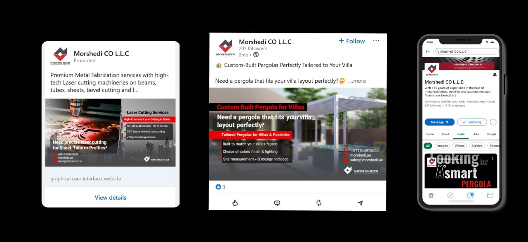Expand post text with ...more
Screen dimensions: 528x242
[357, 81]
